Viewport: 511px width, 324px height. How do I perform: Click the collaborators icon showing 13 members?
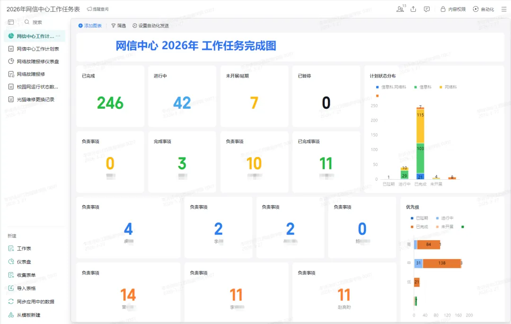tap(400, 9)
